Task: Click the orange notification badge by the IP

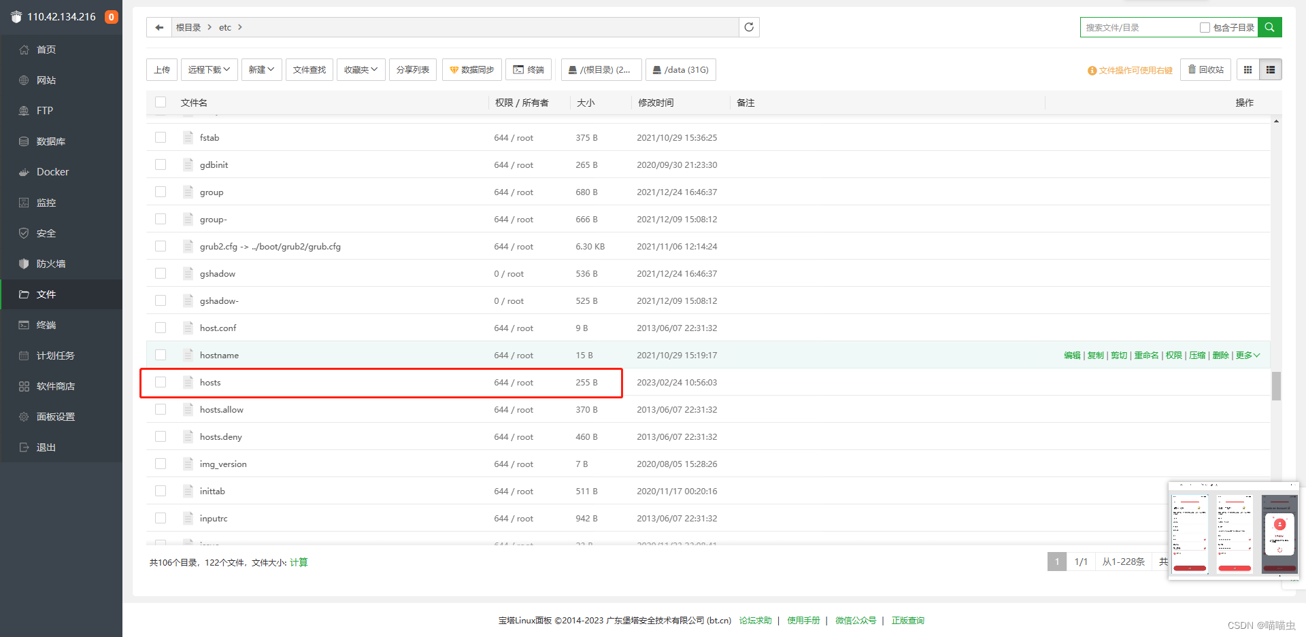Action: pyautogui.click(x=111, y=17)
